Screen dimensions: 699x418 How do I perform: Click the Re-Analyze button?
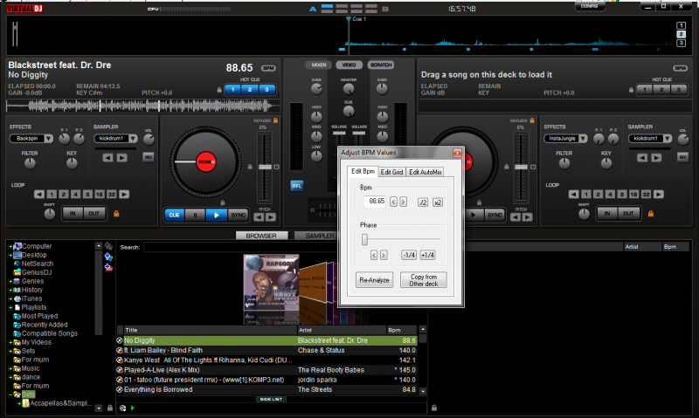[x=375, y=280]
